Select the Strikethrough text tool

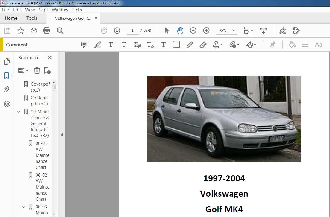124,45
